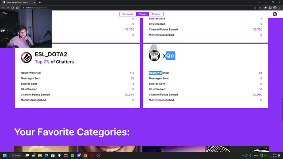The width and height of the screenshot is (283, 159).
Task: Click the xQc channel name
Action: pyautogui.click(x=169, y=56)
